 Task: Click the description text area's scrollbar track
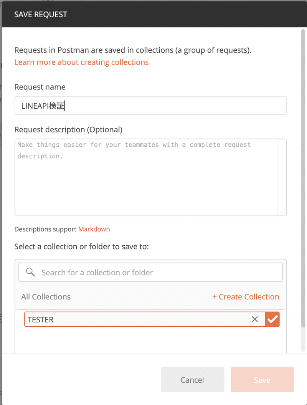(282, 177)
